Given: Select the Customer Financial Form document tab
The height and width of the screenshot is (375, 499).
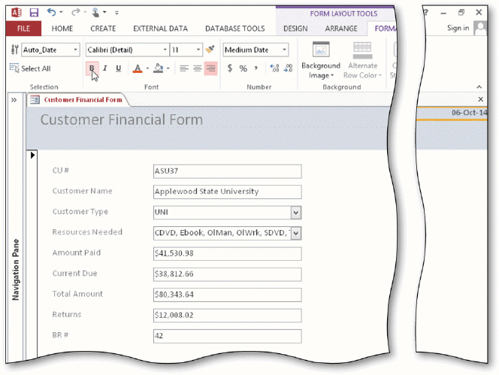Looking at the screenshot, I should point(77,100).
